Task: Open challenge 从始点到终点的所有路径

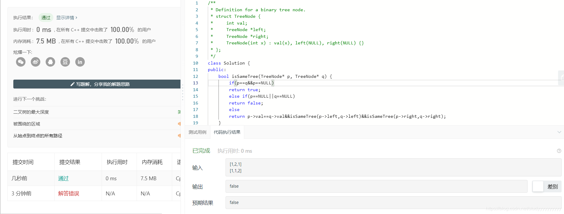Action: pyautogui.click(x=38, y=136)
